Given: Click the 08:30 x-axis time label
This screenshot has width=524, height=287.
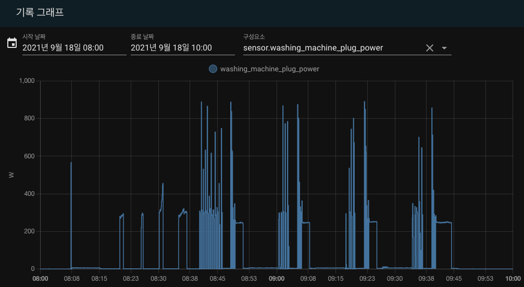Looking at the screenshot, I should tap(159, 279).
